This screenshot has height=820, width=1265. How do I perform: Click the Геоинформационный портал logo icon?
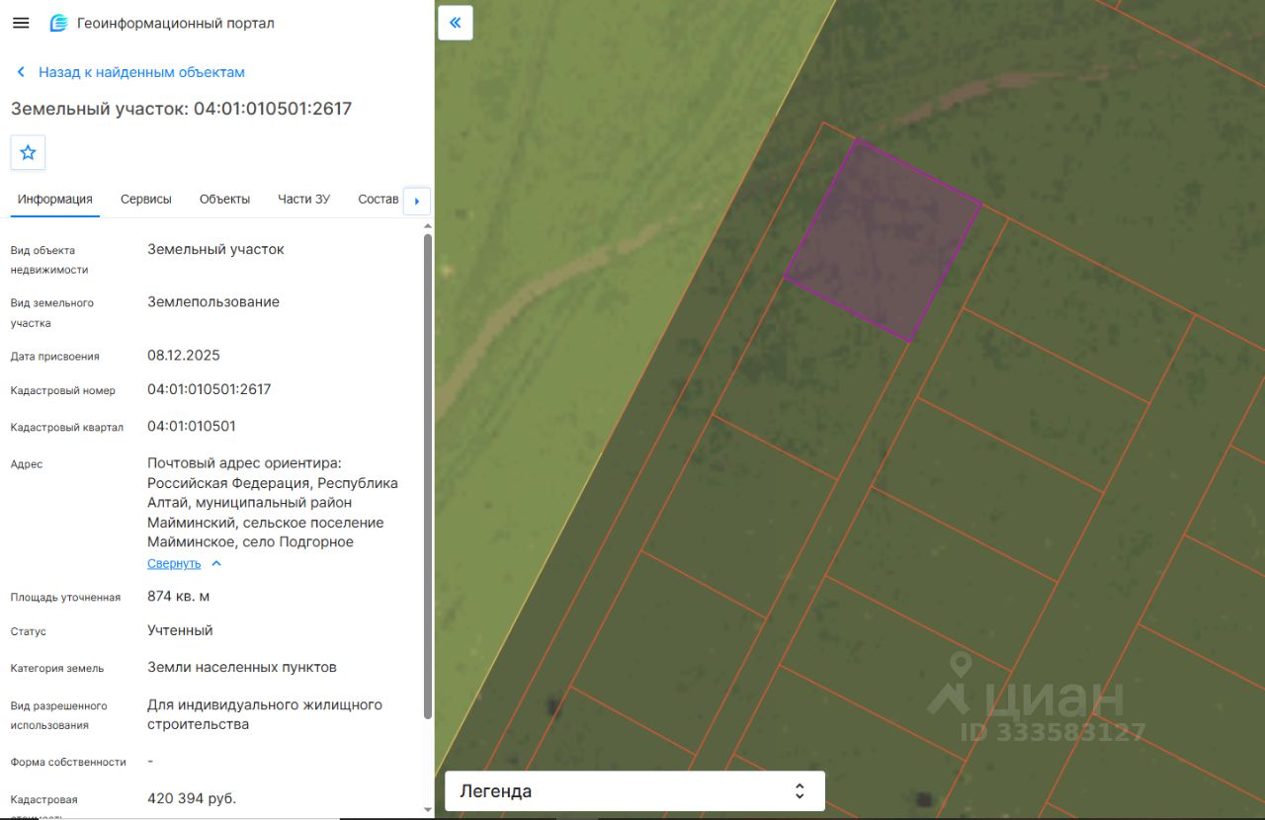[58, 23]
